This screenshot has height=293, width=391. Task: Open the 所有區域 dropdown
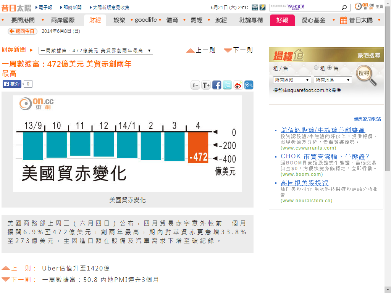292,80
